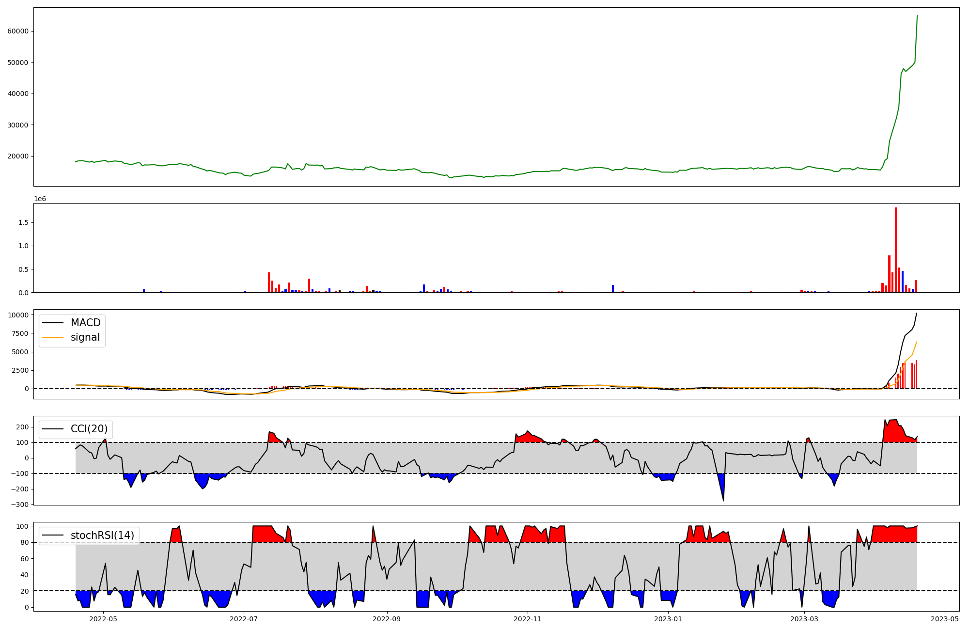This screenshot has width=969, height=630.
Task: Click the CCI(20) legend line sample
Action: click(53, 429)
